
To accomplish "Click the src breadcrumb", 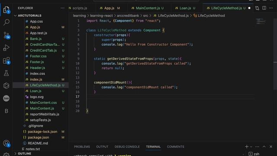I will pos(145,16).
